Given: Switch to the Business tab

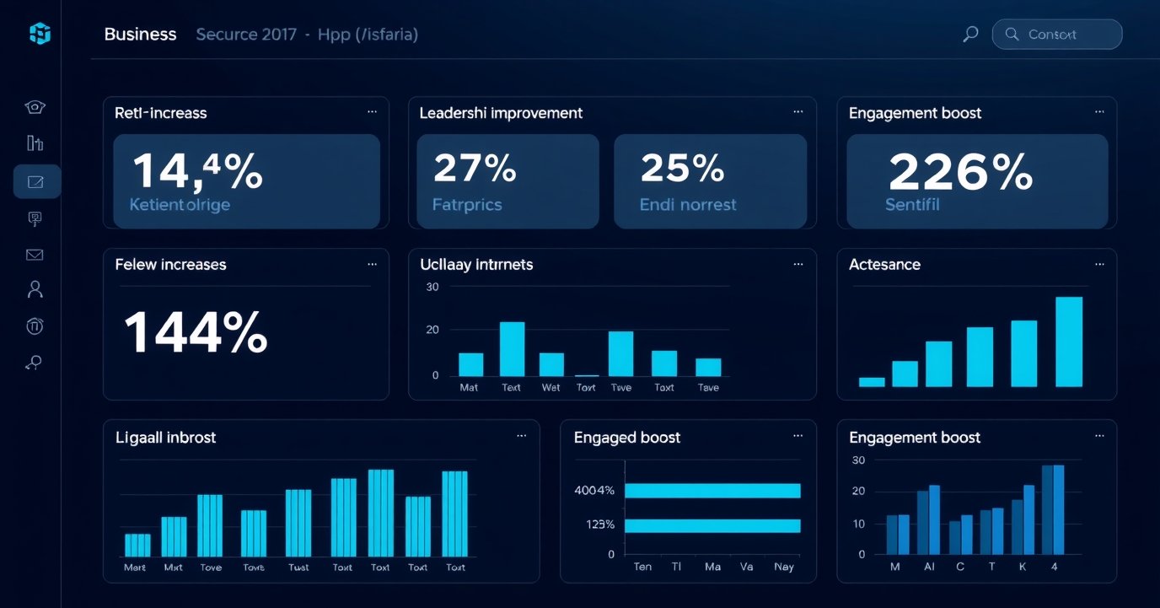Looking at the screenshot, I should [140, 35].
